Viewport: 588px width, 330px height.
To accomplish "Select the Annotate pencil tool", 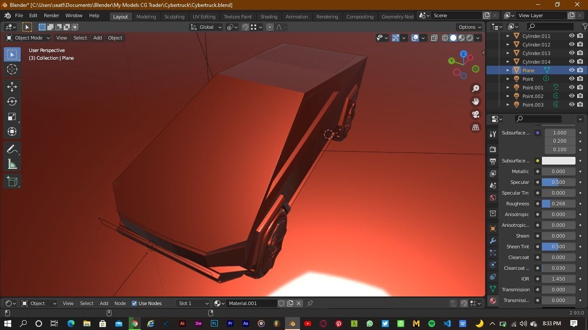I will tap(12, 149).
